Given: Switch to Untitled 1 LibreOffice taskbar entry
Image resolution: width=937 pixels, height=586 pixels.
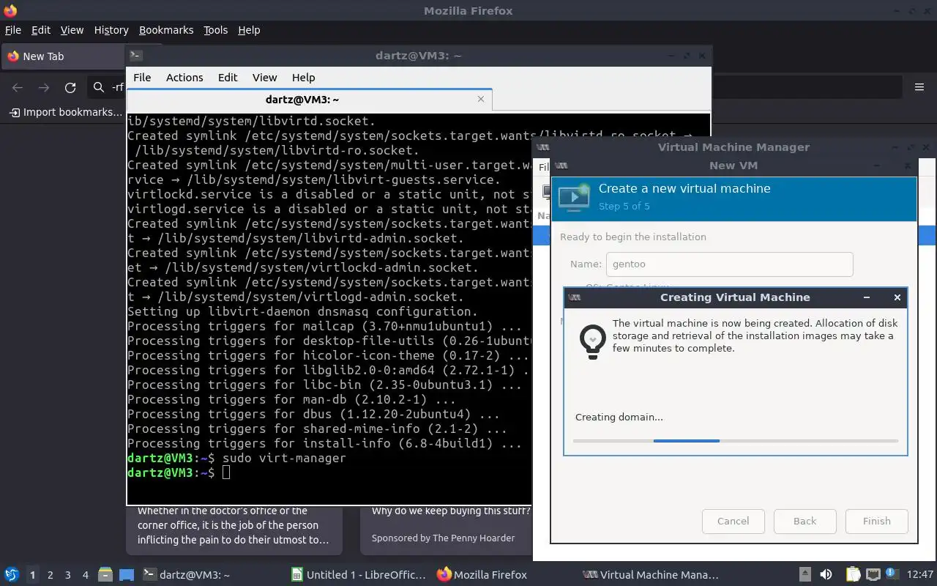Looking at the screenshot, I should click(358, 575).
